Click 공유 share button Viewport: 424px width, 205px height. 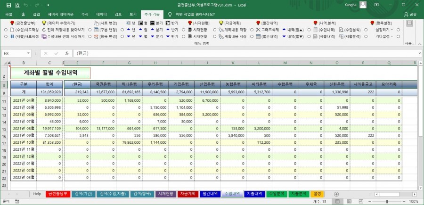click(410, 14)
